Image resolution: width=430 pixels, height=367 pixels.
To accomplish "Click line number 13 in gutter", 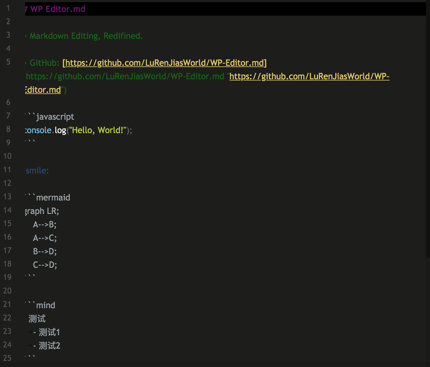I will click(7, 197).
